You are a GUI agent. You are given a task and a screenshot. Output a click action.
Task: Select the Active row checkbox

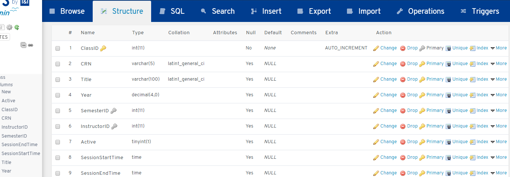point(58,142)
